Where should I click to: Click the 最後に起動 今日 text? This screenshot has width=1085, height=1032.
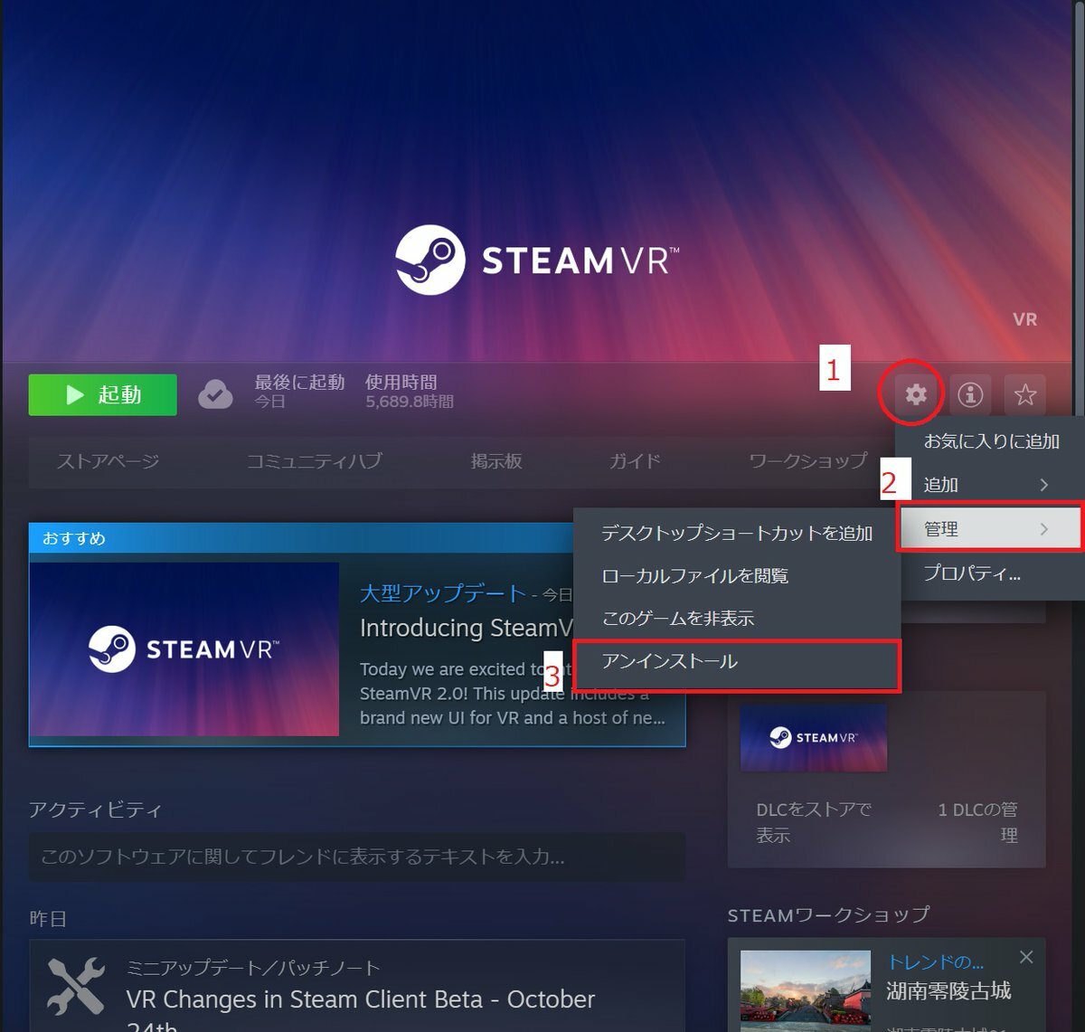(299, 392)
